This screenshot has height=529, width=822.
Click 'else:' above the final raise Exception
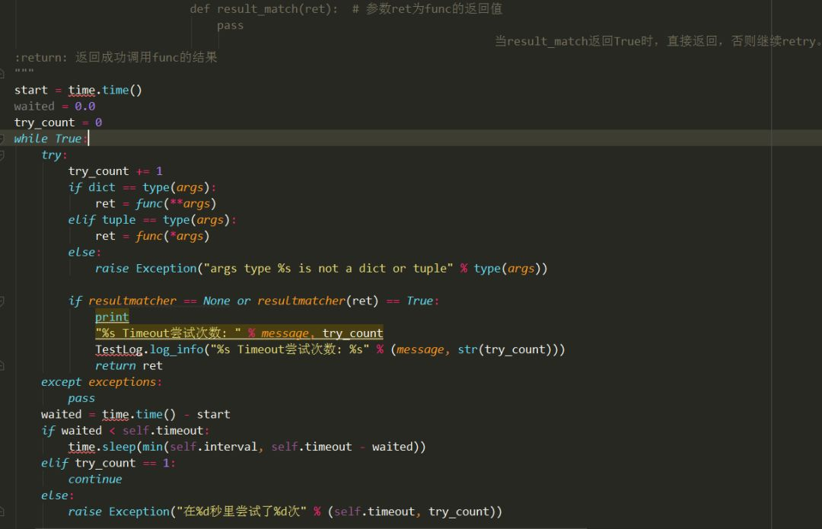click(x=57, y=496)
